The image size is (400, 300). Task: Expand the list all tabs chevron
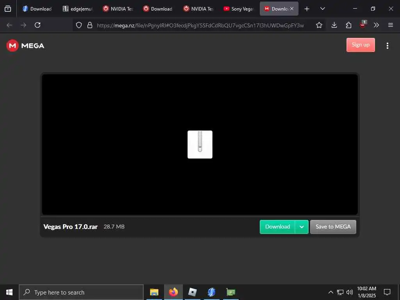coord(322,9)
